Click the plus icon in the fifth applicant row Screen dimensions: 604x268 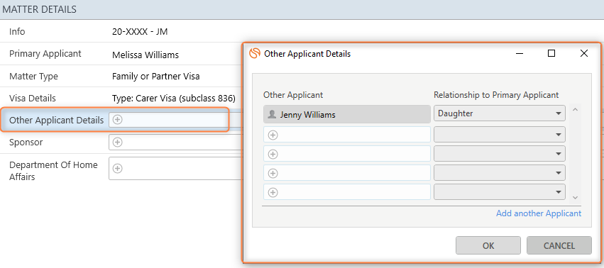click(273, 192)
